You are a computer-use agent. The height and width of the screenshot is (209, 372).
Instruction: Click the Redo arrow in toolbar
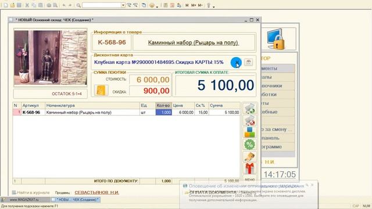coord(70,5)
